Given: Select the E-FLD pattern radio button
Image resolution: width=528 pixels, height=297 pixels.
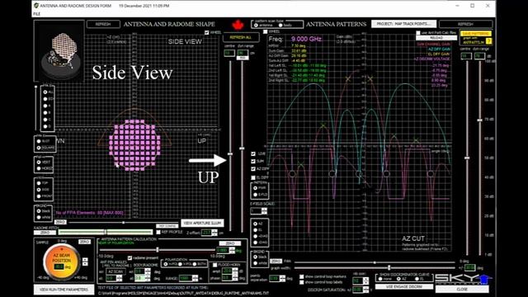Looking at the screenshot, I should [255, 195].
